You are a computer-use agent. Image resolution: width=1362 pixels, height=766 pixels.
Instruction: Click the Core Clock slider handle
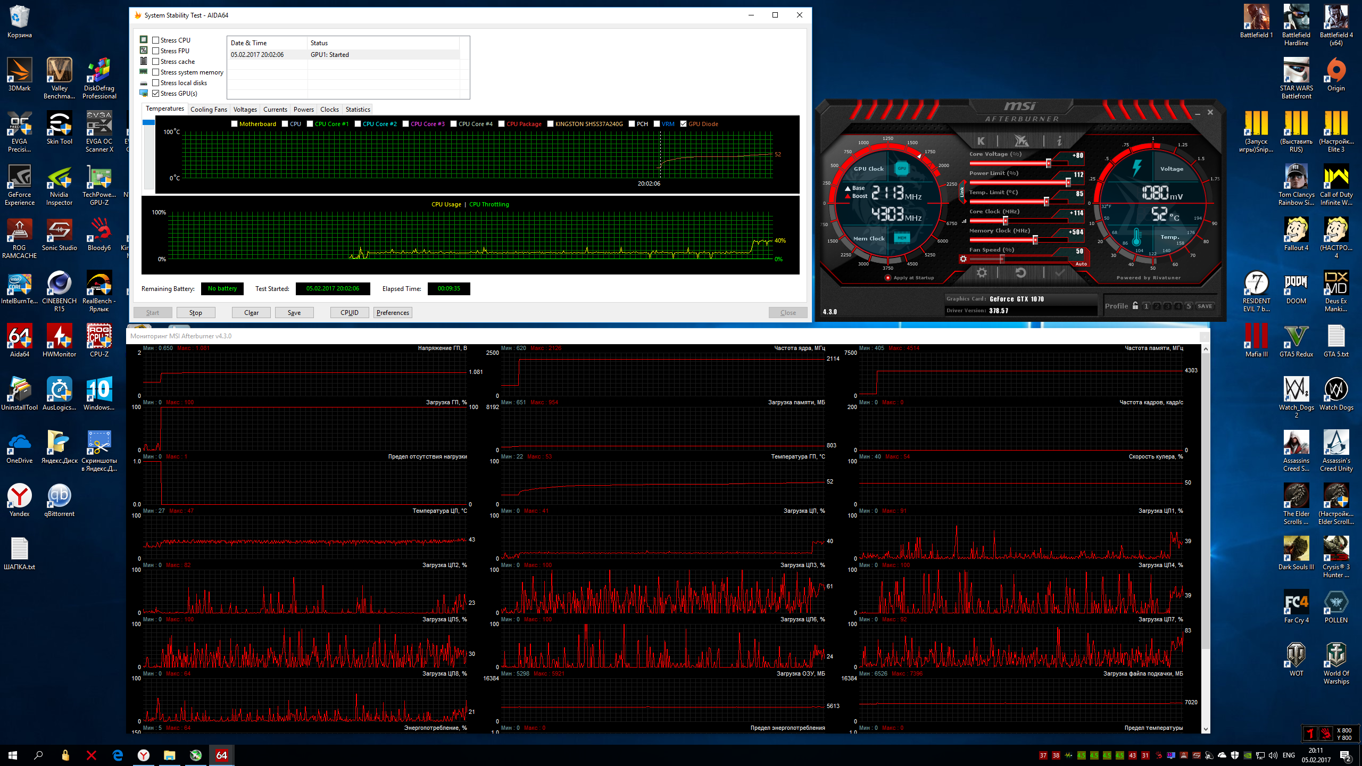click(1005, 221)
